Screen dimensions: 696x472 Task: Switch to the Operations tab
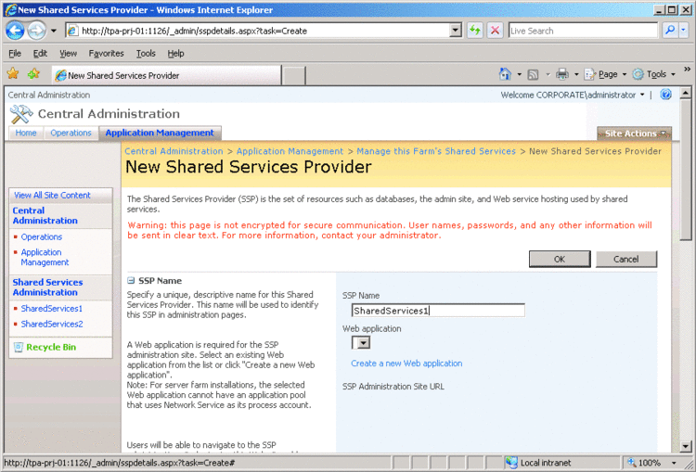(71, 134)
